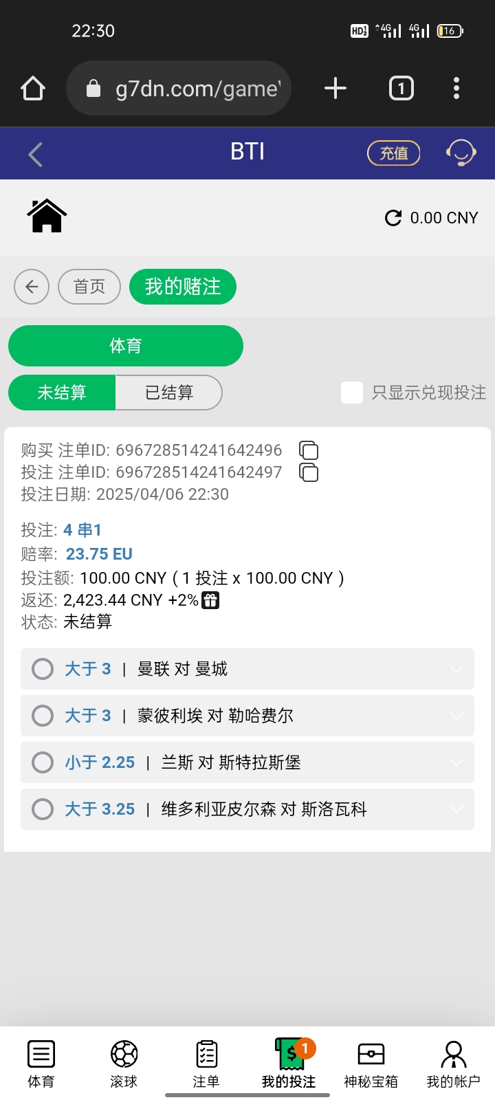Select radio for 兰斯 对 斯特拉斯堡
Screen dimensions: 495x1100
pyautogui.click(x=43, y=762)
